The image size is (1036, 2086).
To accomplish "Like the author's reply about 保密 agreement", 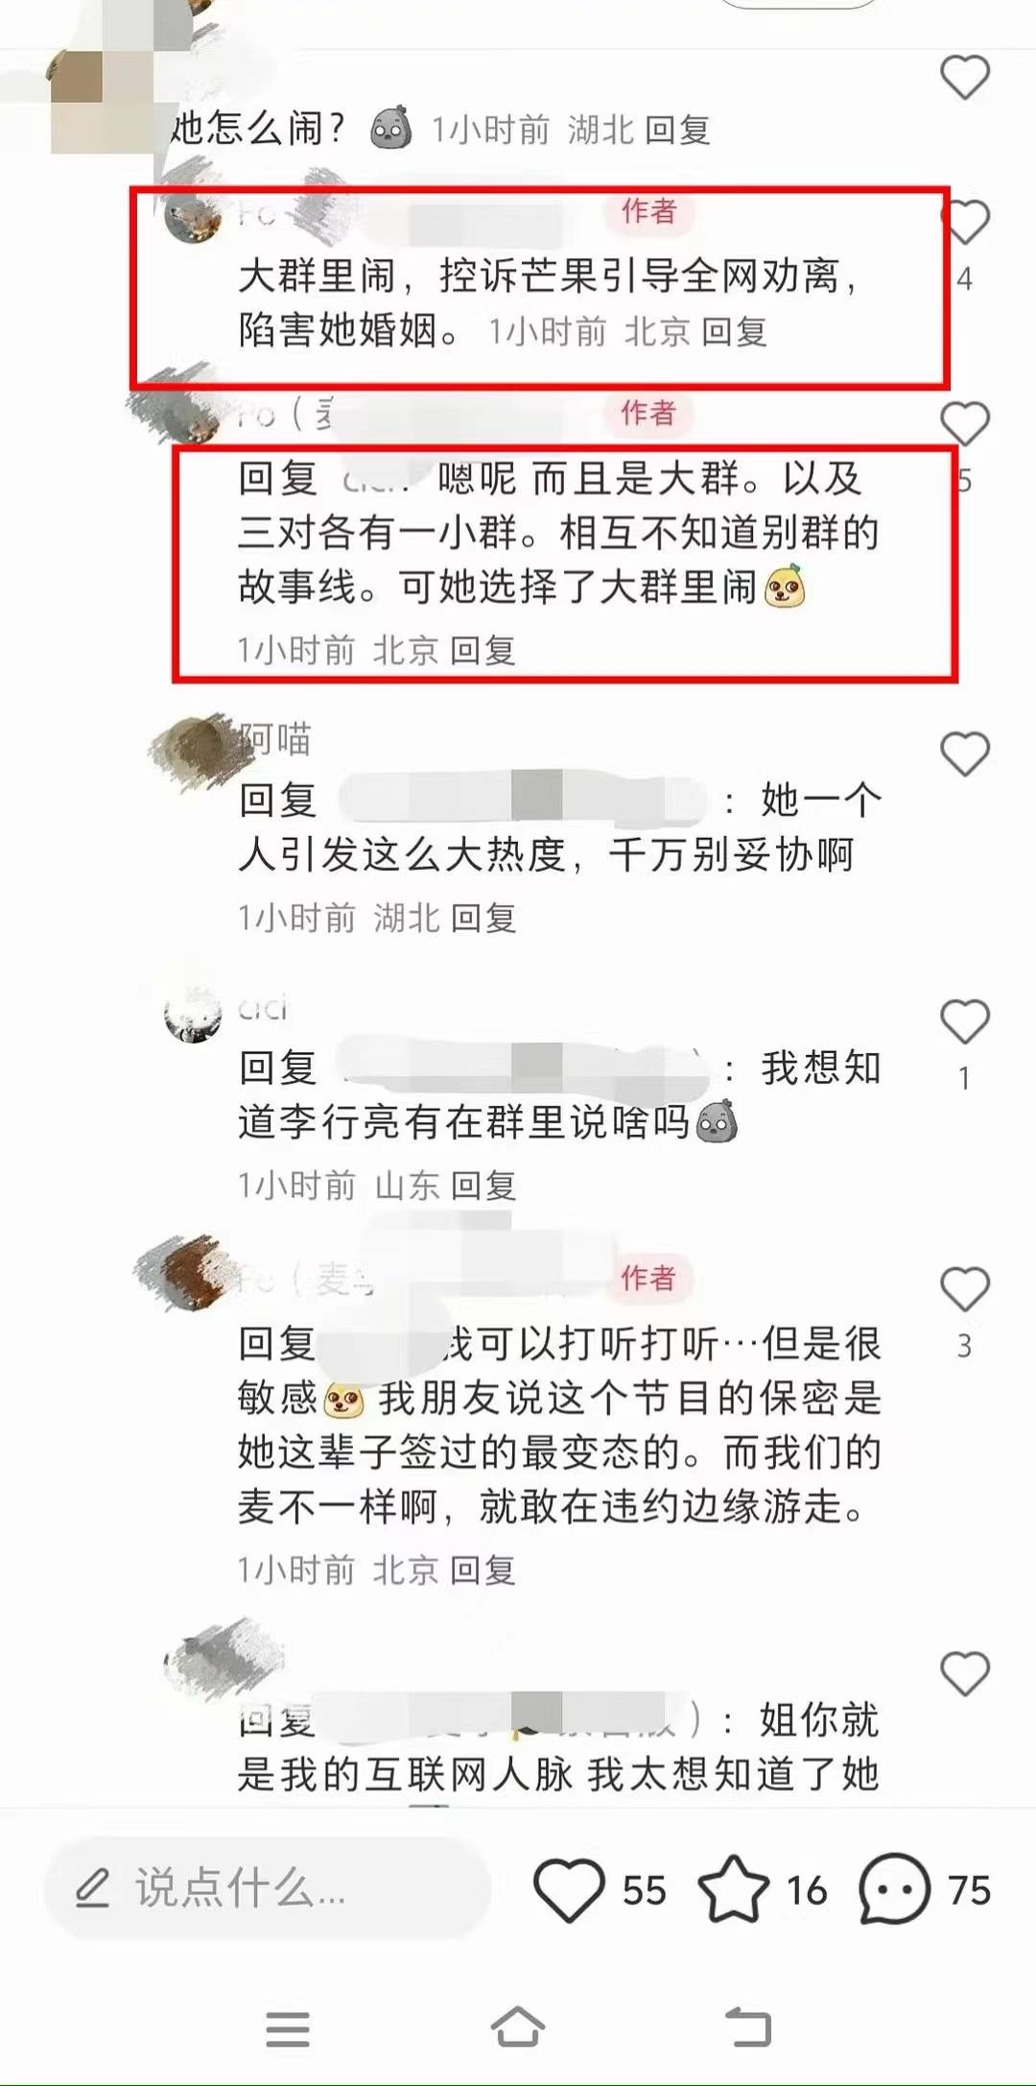I will (x=964, y=1288).
